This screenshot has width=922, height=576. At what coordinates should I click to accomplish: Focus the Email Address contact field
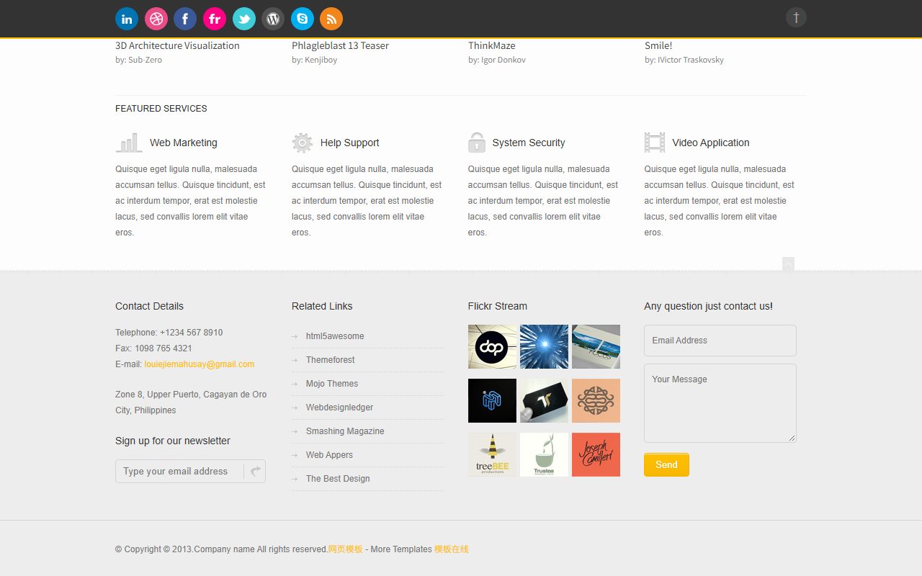click(x=720, y=341)
